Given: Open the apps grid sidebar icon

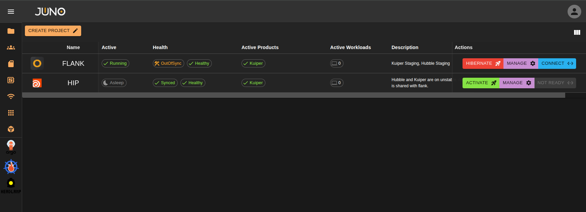Looking at the screenshot, I should tap(11, 113).
